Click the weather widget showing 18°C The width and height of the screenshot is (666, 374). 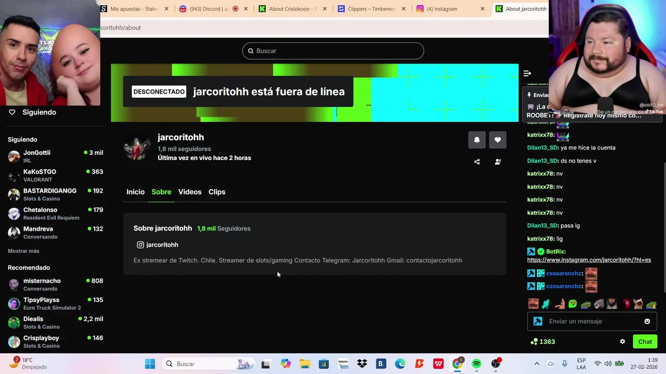[x=29, y=363]
